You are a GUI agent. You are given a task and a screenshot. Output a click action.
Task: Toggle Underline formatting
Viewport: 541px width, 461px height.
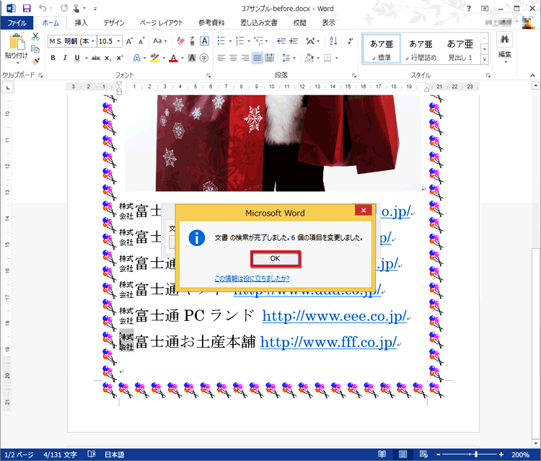point(77,58)
